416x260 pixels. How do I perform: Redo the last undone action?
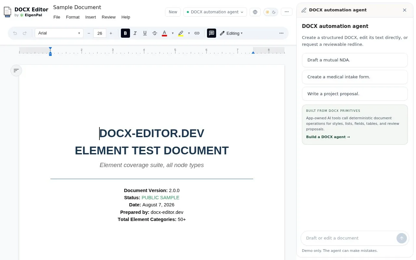[x=25, y=33]
